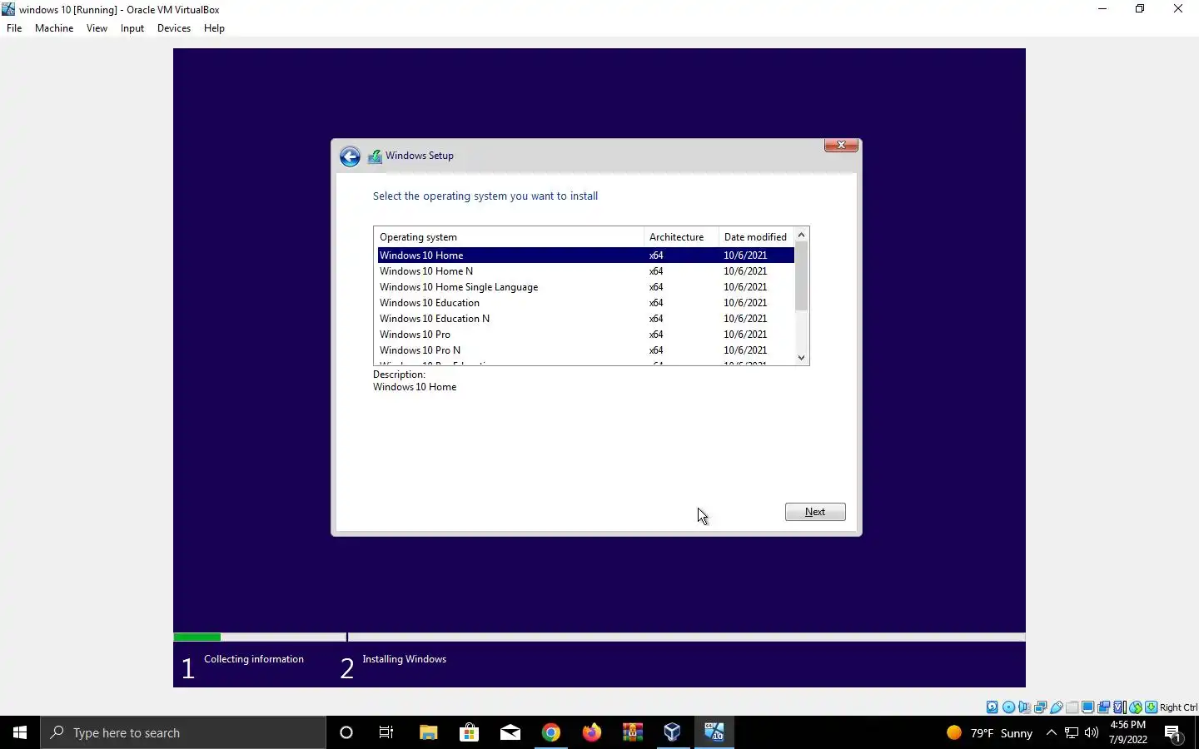Click the taskbar search box
This screenshot has width=1199, height=749.
pos(183,732)
